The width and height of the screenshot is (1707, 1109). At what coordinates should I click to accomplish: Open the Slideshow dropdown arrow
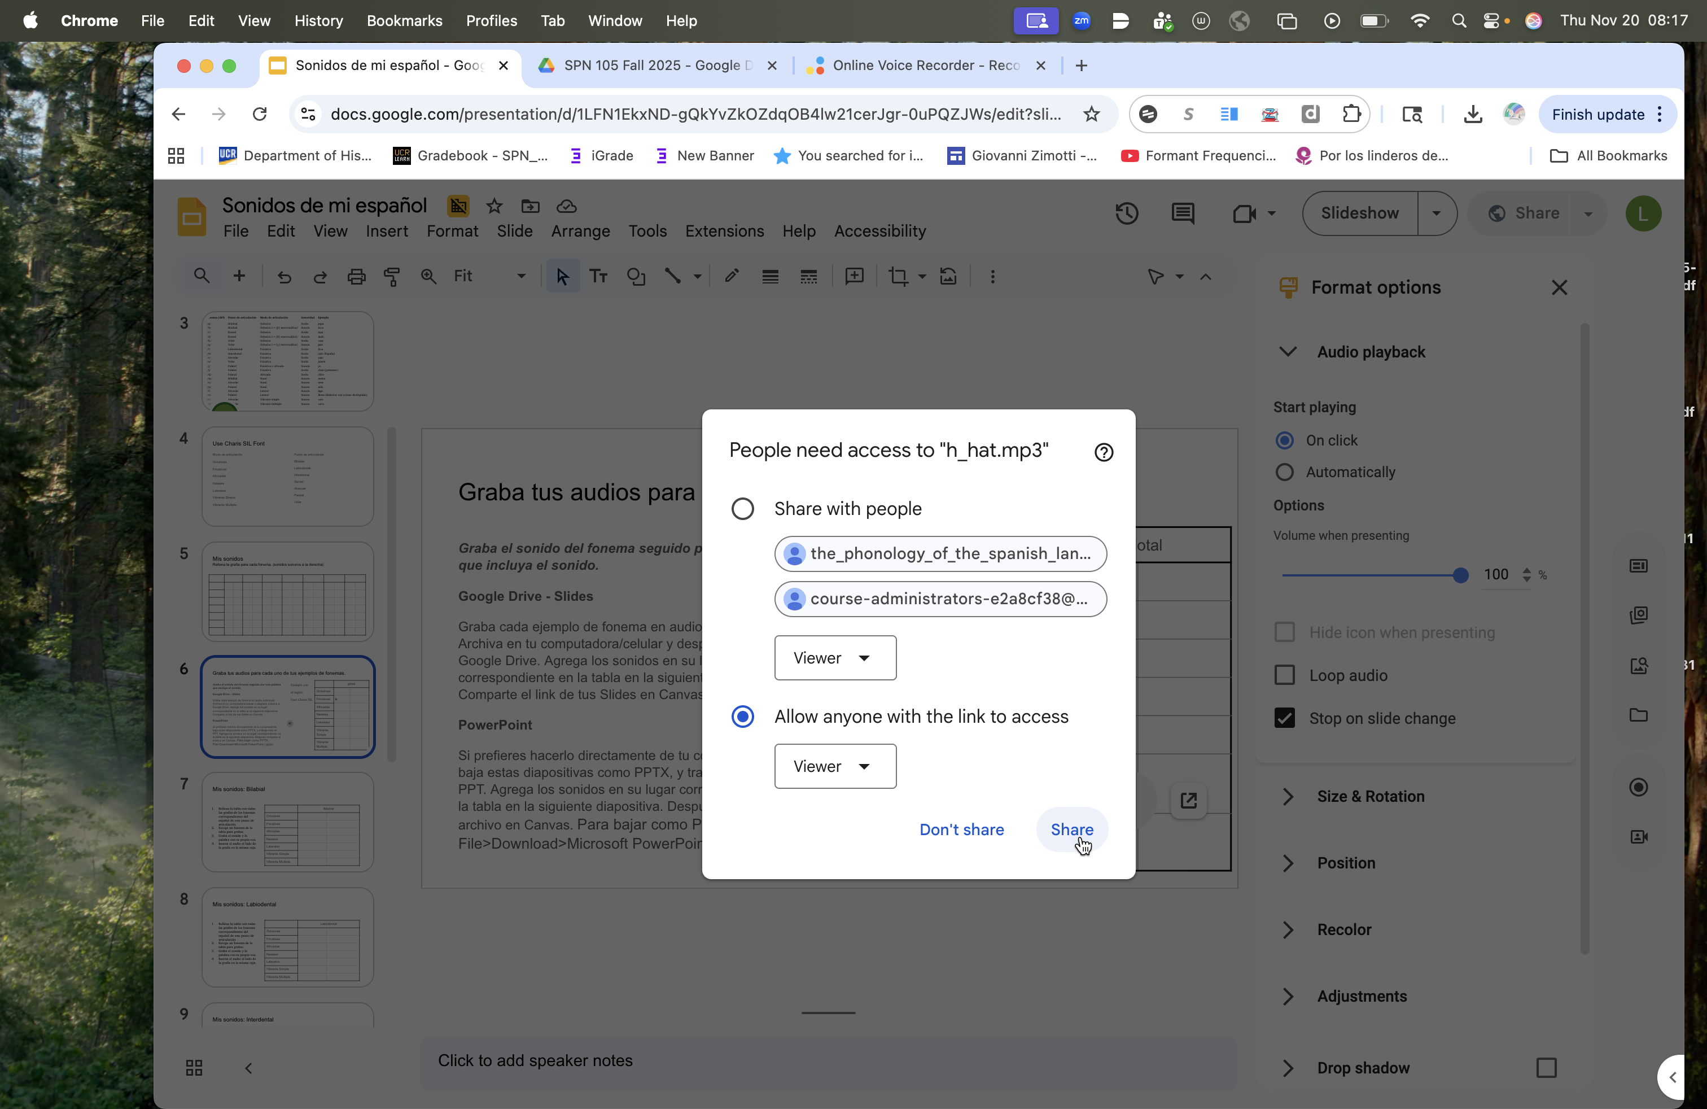point(1437,213)
